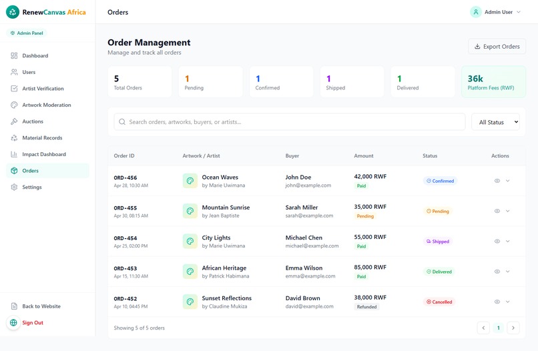Click the Sunset Reflections artwork palette thumbnail
The image size is (538, 351).
pos(190,302)
